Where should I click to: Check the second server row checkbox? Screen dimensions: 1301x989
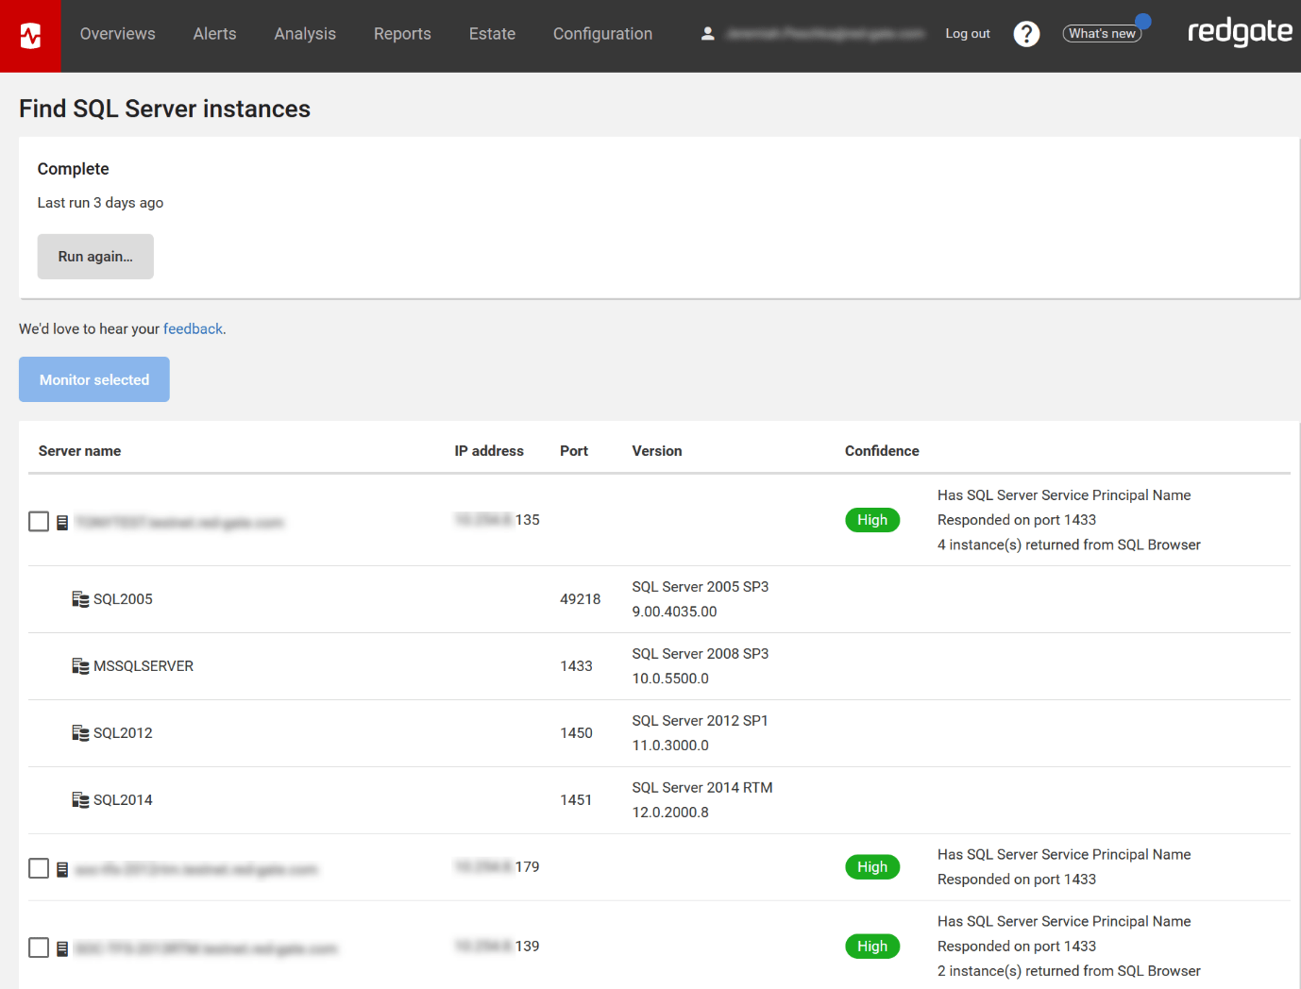39,867
